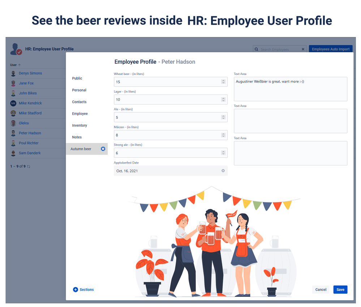Open the Oleks profile link
The width and height of the screenshot is (361, 307).
tap(24, 123)
